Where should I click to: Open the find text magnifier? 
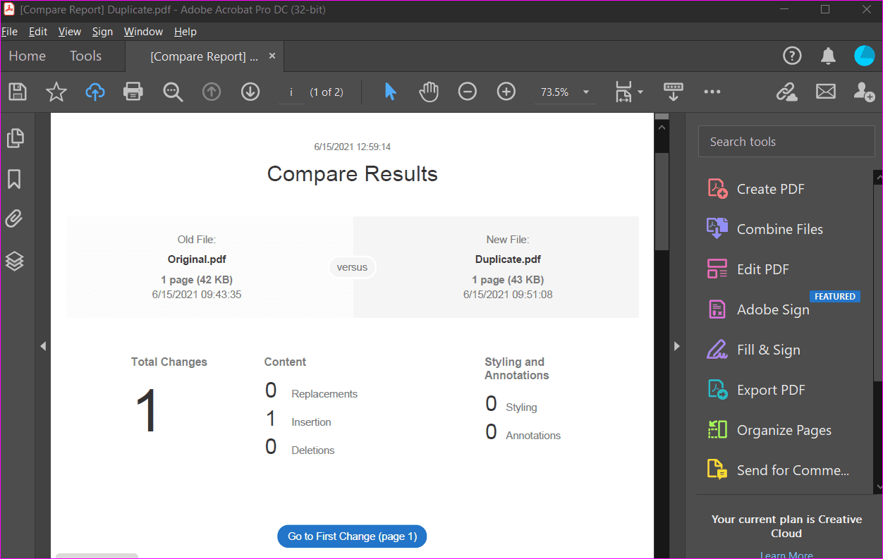173,92
